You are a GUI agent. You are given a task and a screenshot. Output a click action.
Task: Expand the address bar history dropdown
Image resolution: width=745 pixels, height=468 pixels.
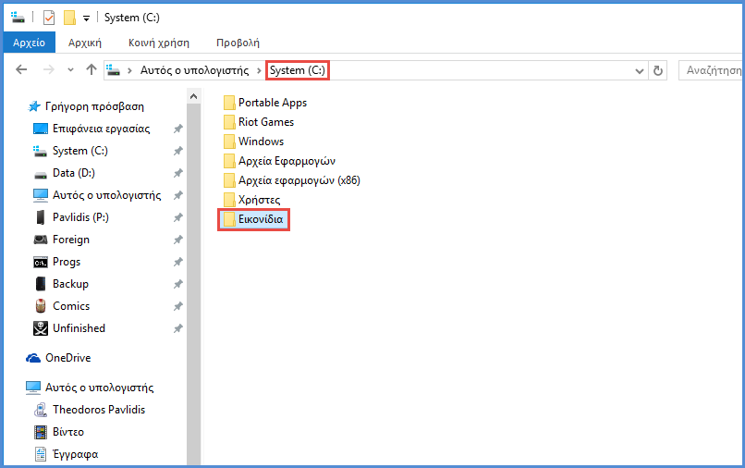coord(640,70)
